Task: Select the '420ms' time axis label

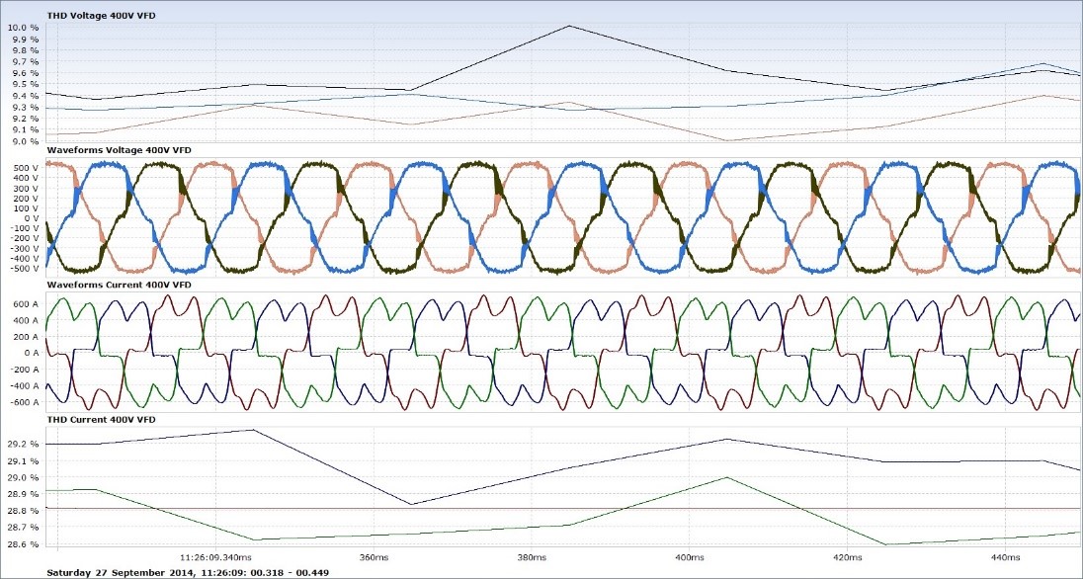Action: (848, 557)
